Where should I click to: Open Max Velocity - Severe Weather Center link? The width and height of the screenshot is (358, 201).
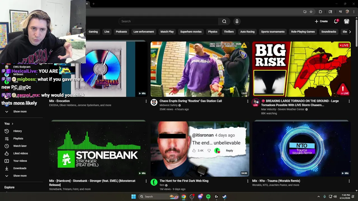(x=283, y=109)
